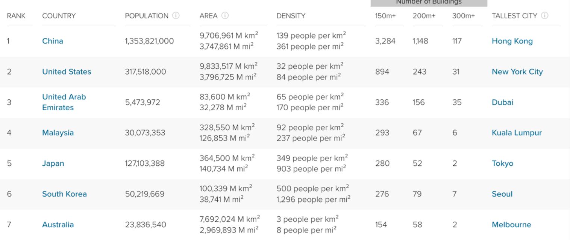Click the circled-i next to POPULATION
This screenshot has width=570, height=240.
[175, 16]
